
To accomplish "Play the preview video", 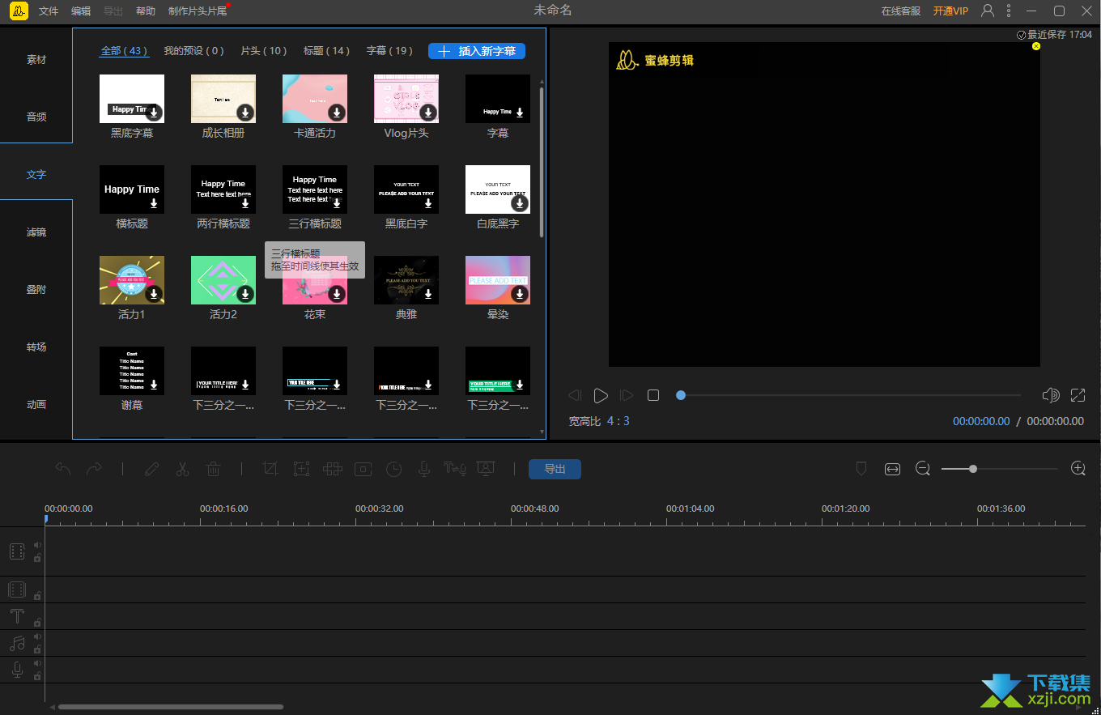I will [x=601, y=395].
